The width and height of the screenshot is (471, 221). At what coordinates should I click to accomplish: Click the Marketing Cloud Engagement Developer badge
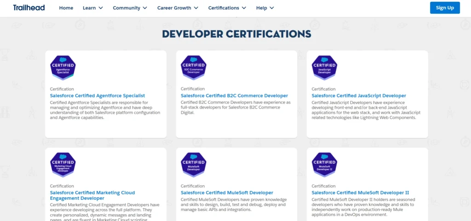[x=63, y=165]
